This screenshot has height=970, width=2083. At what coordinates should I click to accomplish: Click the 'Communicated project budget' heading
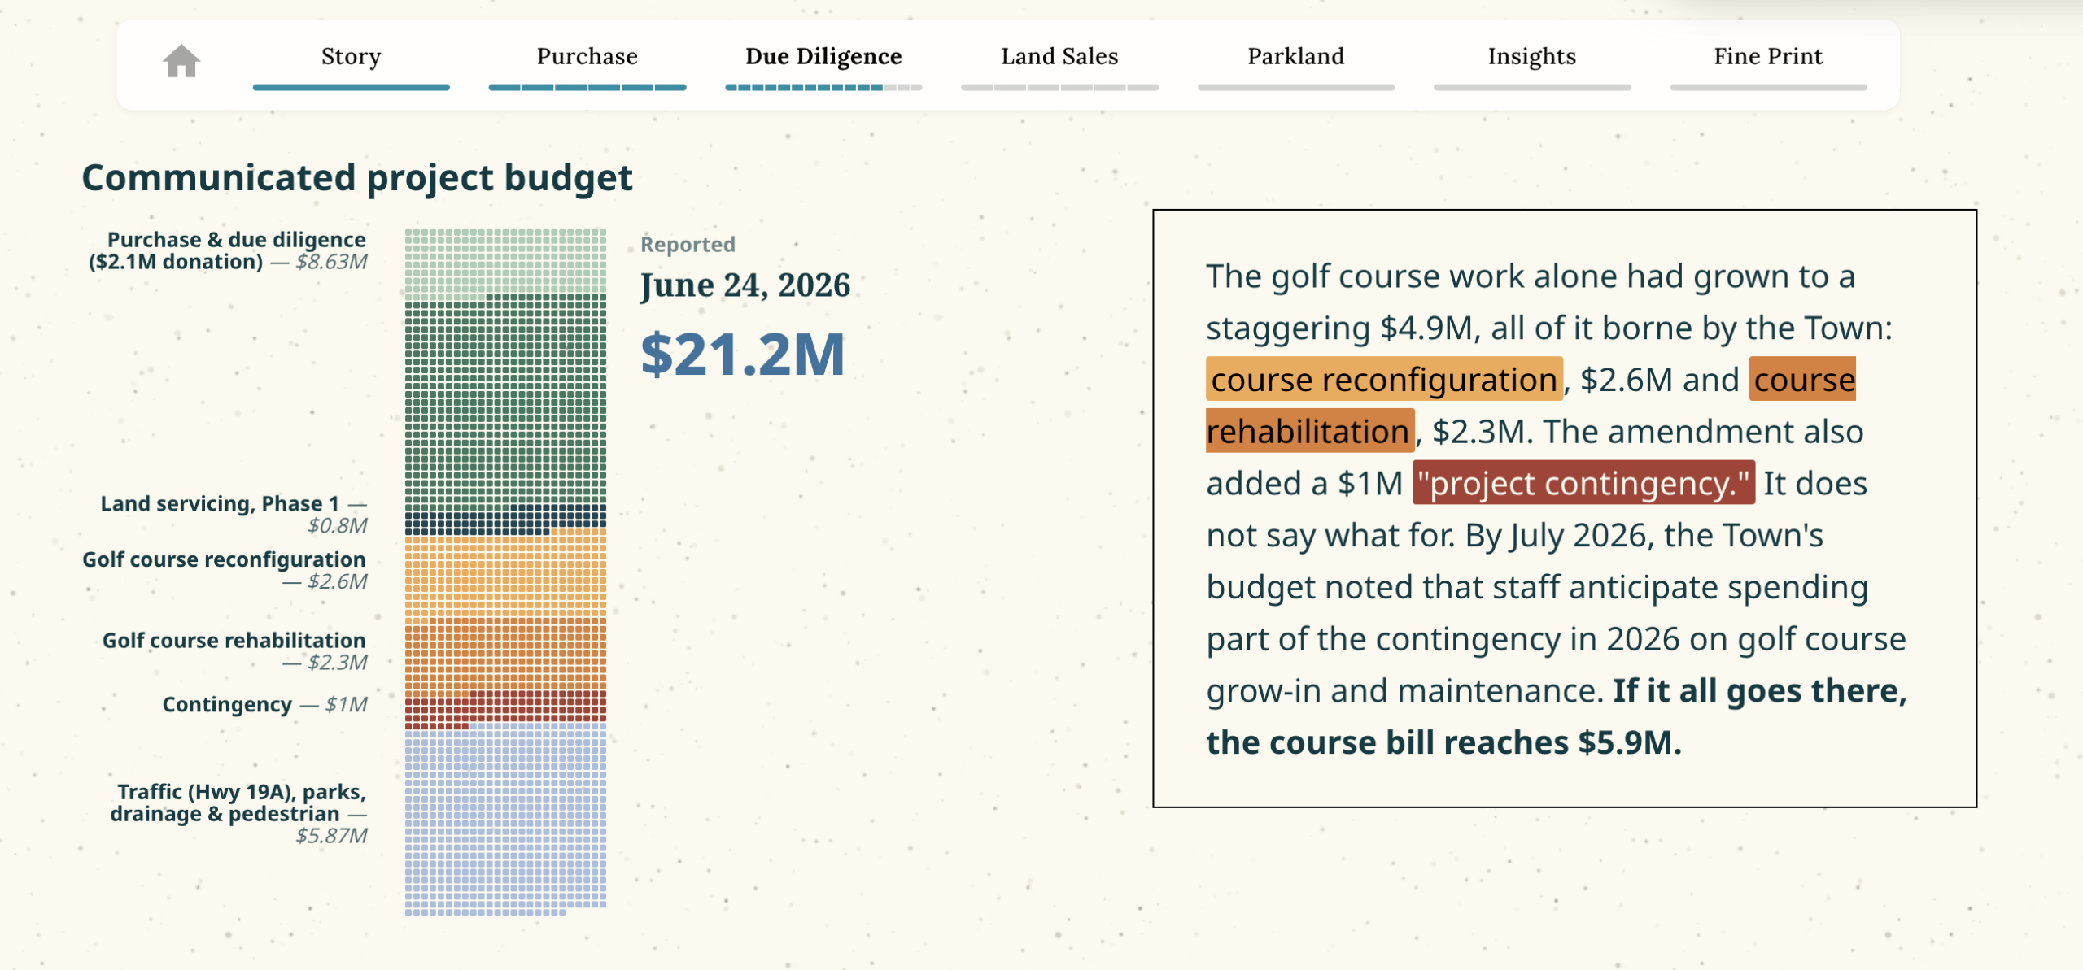pyautogui.click(x=357, y=178)
